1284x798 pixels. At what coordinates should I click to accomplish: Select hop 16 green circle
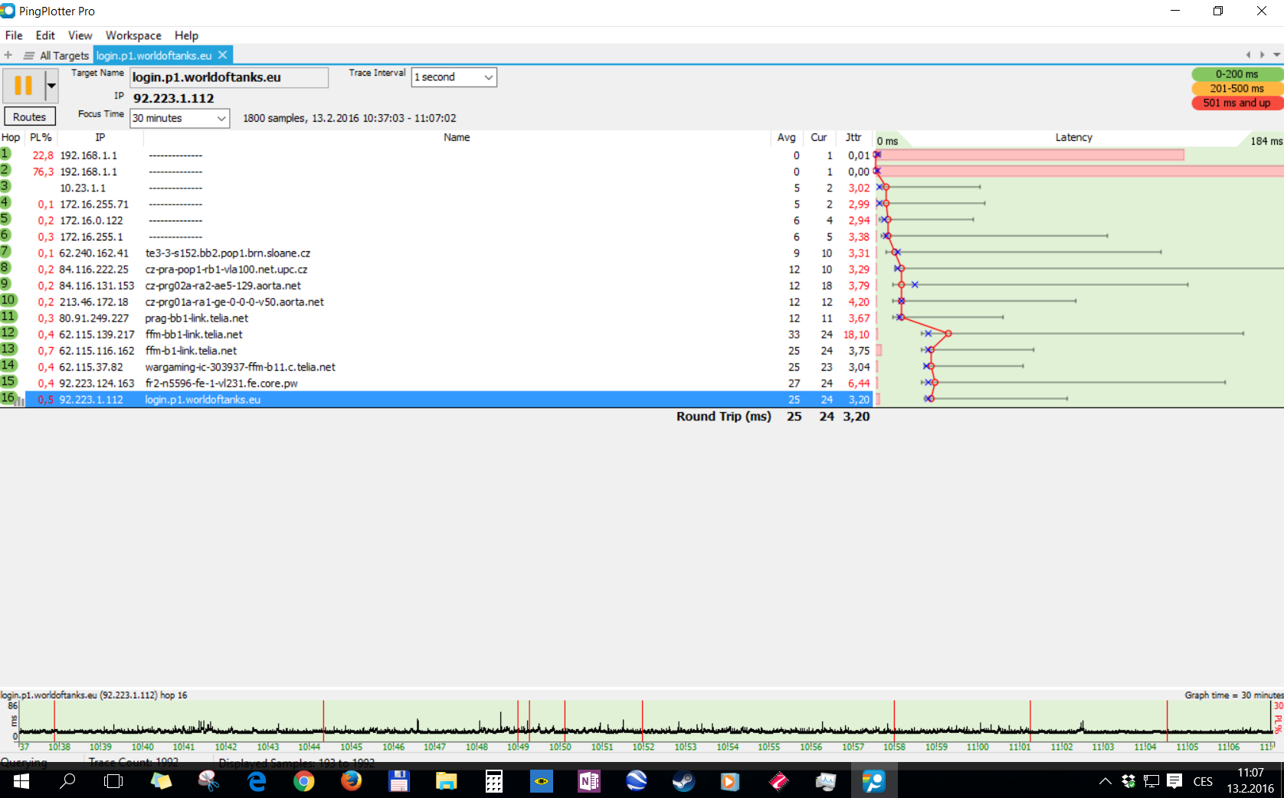coord(8,397)
